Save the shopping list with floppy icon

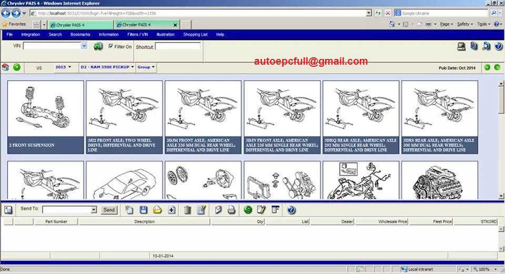[143, 210]
